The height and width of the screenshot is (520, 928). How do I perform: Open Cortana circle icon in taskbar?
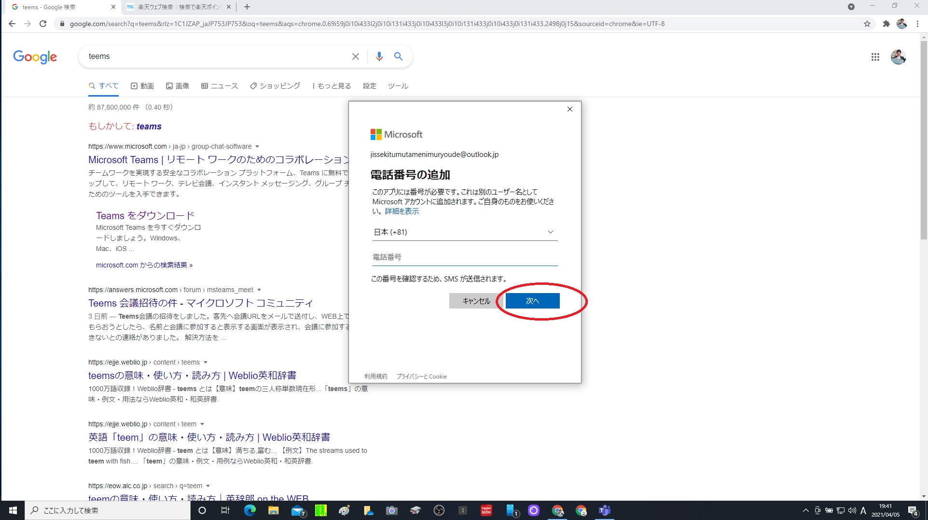(x=202, y=510)
